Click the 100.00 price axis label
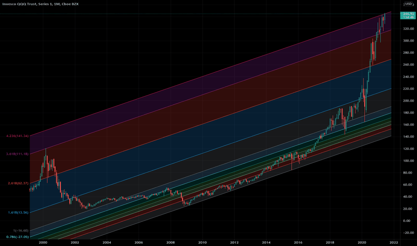The width and height of the screenshot is (417, 246). (x=408, y=161)
